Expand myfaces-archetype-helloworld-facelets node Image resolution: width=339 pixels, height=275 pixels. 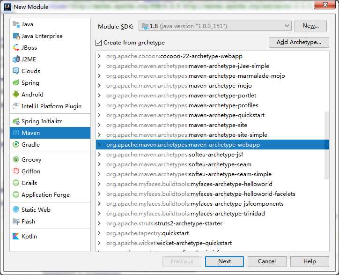pos(99,193)
